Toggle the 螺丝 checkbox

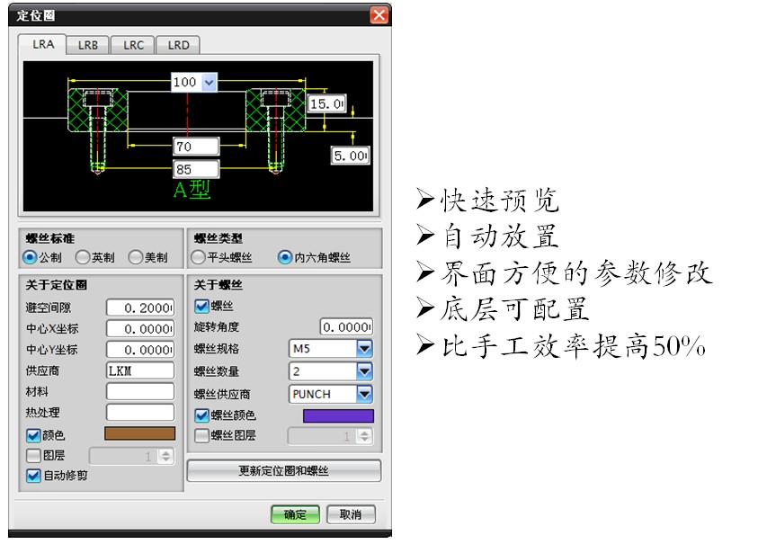pos(201,307)
